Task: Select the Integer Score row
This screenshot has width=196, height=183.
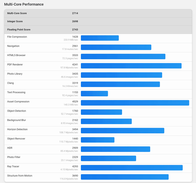Action: (x=98, y=21)
